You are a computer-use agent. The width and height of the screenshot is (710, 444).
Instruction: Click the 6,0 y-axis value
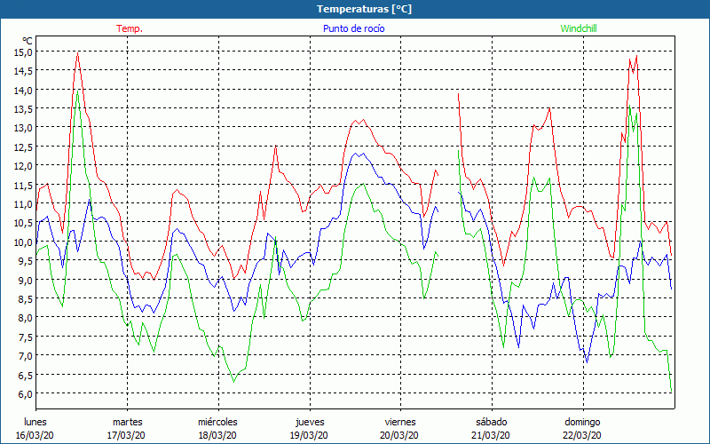tap(26, 393)
